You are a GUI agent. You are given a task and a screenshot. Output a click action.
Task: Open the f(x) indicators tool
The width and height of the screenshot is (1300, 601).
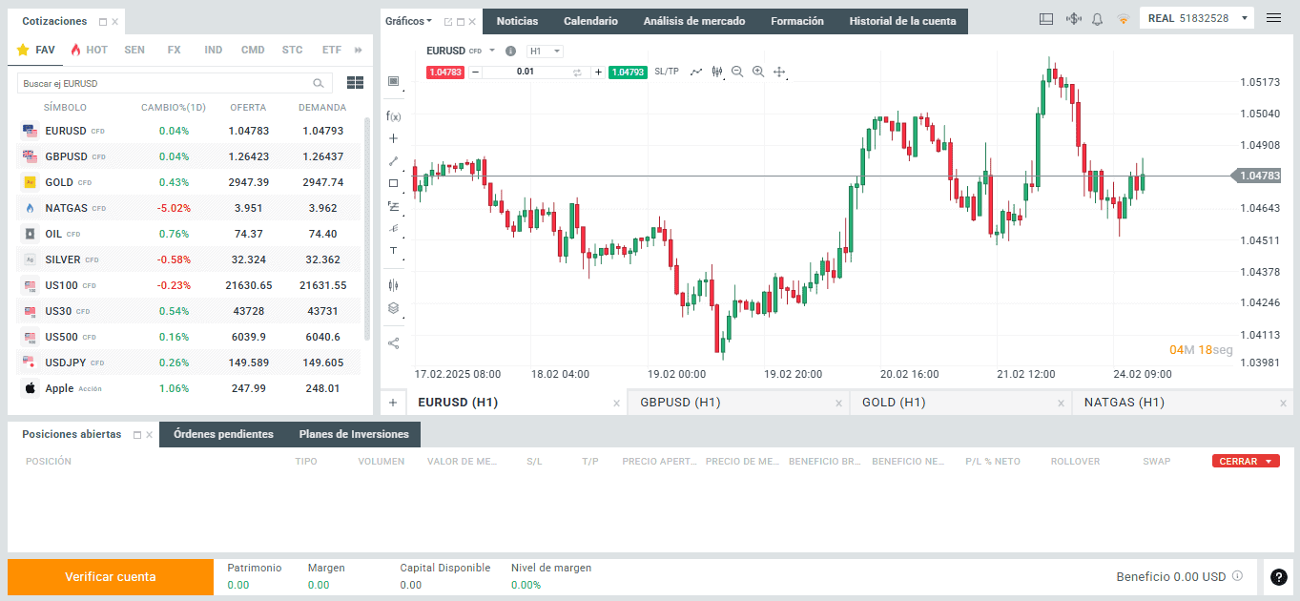tap(393, 115)
